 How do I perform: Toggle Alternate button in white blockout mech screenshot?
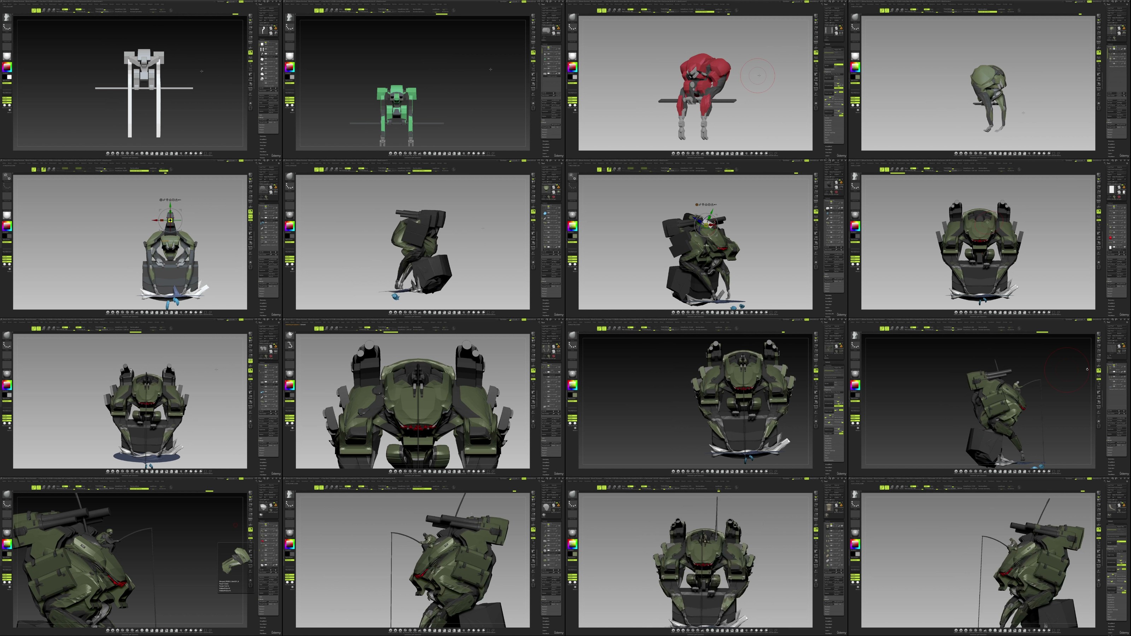pyautogui.click(x=7, y=83)
